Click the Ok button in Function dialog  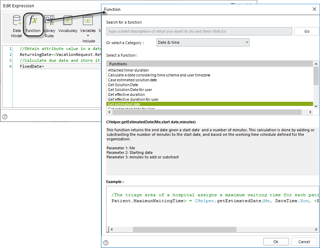coord(276,242)
